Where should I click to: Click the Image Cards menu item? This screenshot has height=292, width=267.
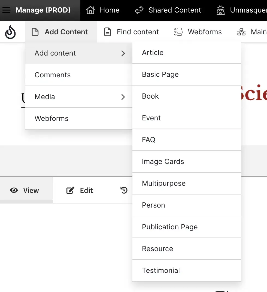tap(163, 162)
